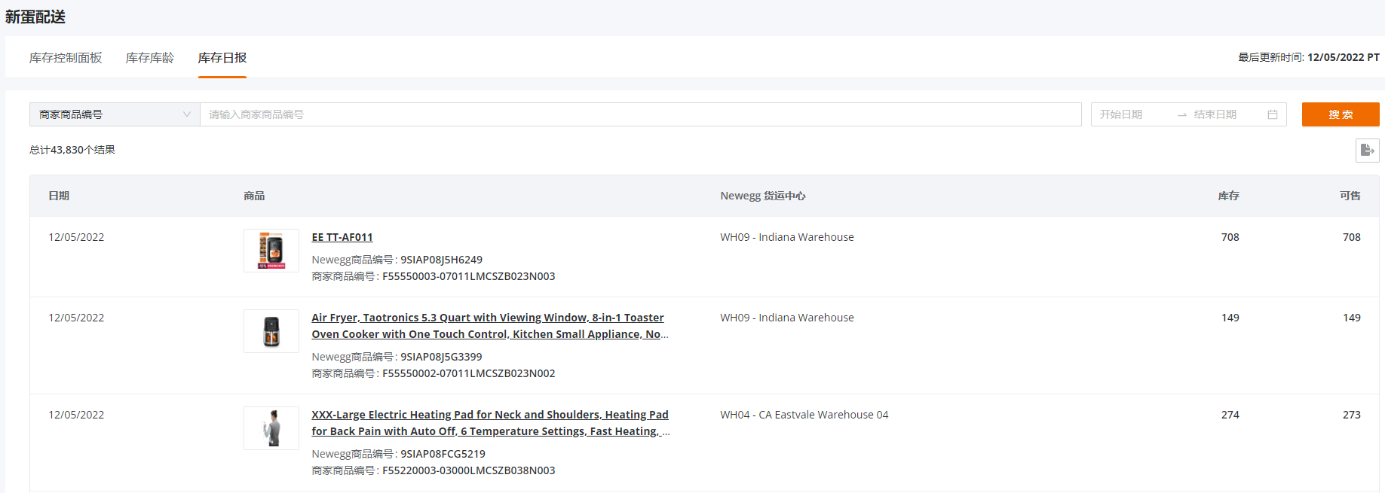This screenshot has height=493, width=1385.
Task: Select seller number F55550003-07011LMCSZB023N003
Action: [x=469, y=276]
